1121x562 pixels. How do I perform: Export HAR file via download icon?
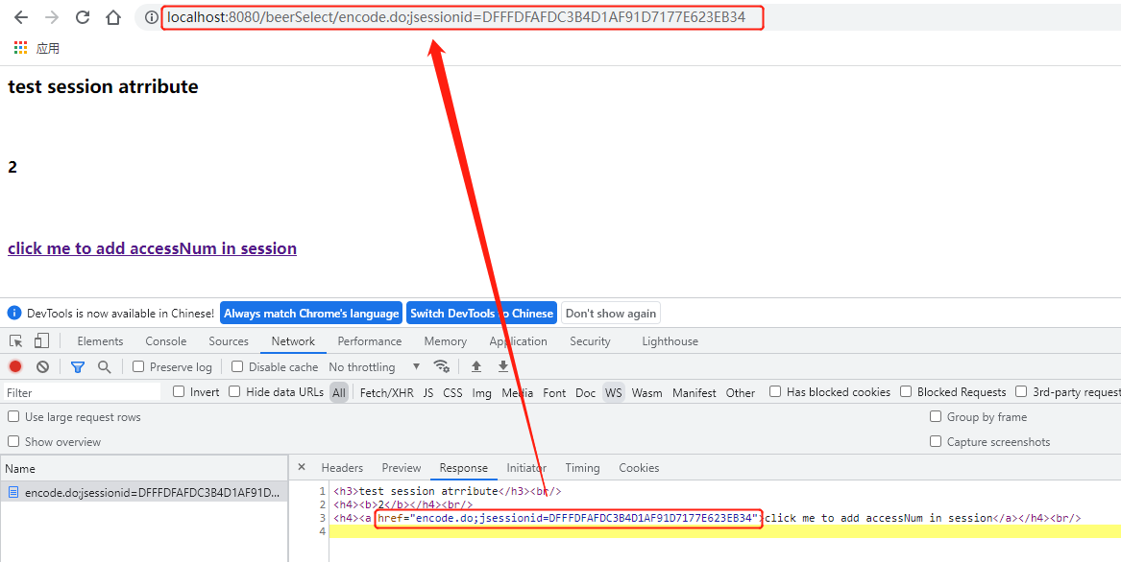tap(502, 366)
